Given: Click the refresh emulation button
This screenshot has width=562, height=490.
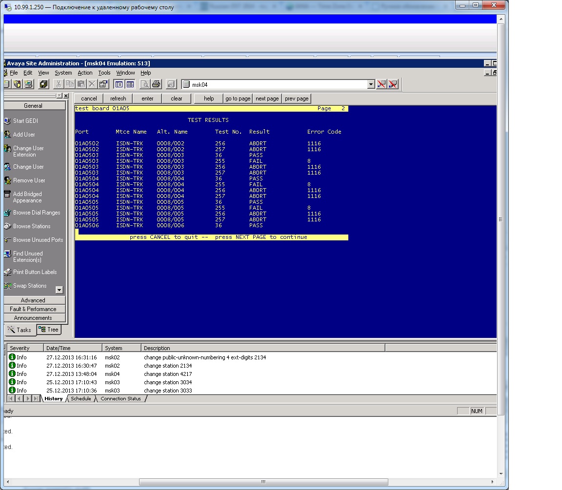Looking at the screenshot, I should tap(118, 98).
